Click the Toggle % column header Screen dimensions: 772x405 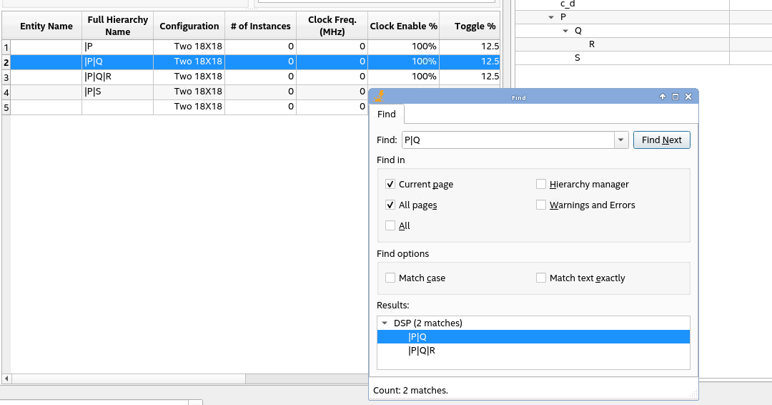tap(475, 26)
